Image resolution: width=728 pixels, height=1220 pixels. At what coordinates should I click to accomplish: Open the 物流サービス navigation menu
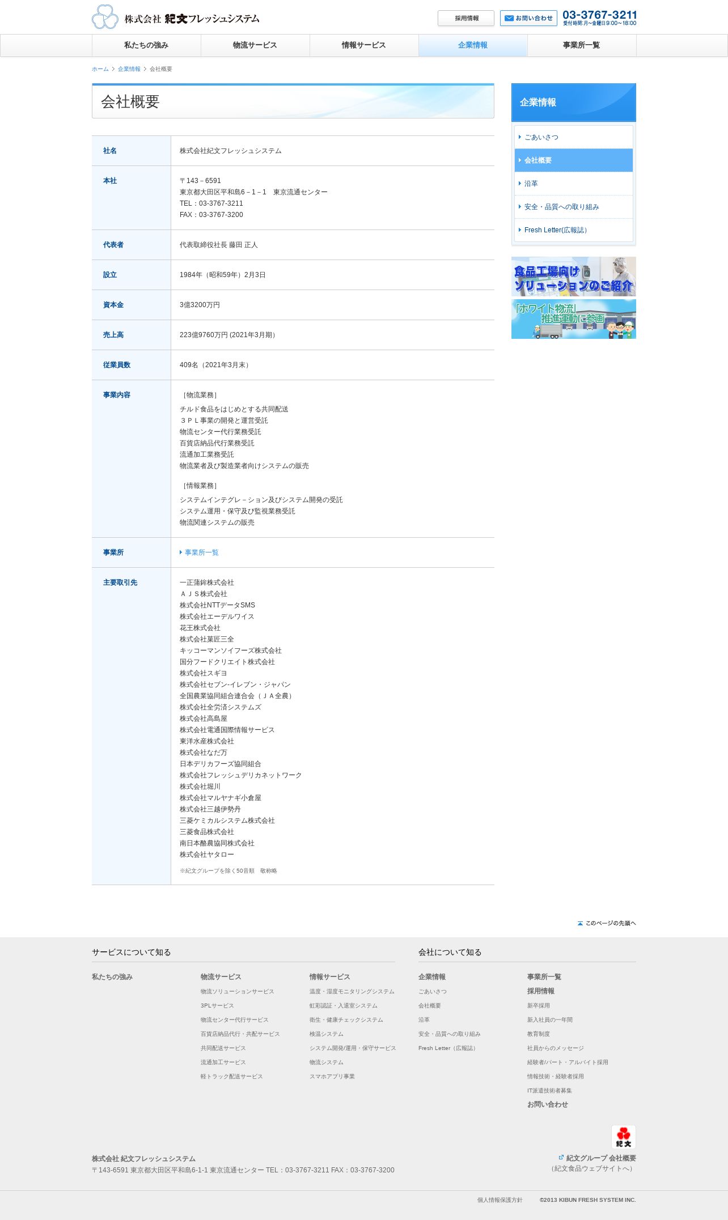pyautogui.click(x=255, y=45)
